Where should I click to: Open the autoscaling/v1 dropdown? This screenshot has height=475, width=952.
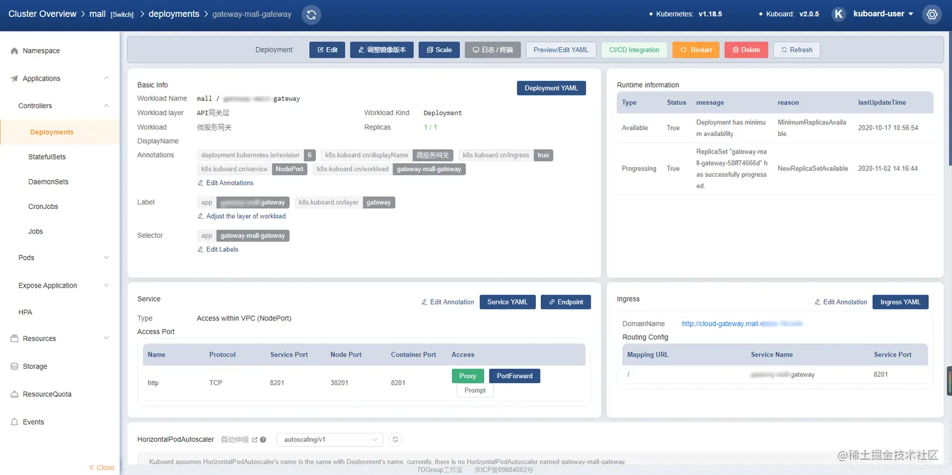tap(329, 439)
